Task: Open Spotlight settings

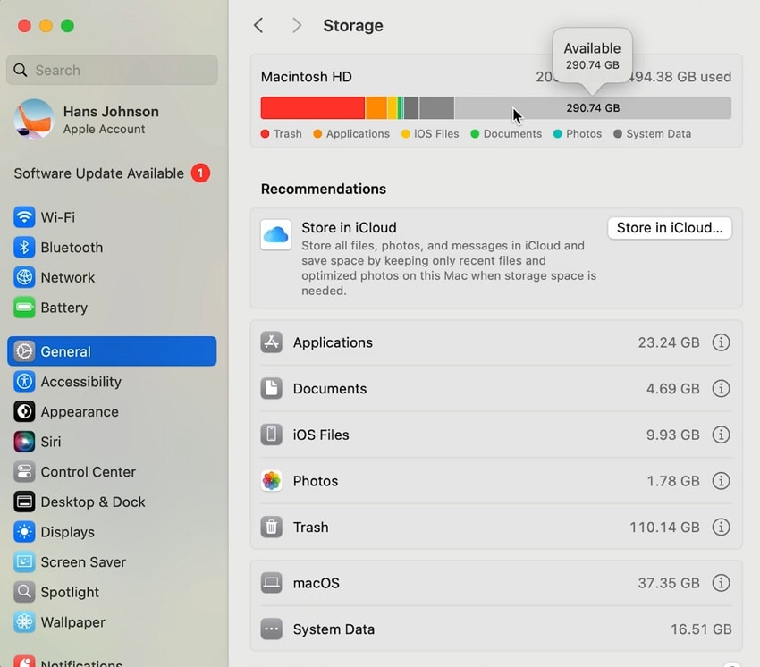Action: pyautogui.click(x=112, y=592)
